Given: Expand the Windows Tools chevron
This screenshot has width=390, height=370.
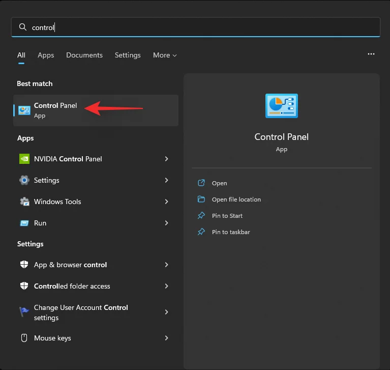Looking at the screenshot, I should coord(166,202).
